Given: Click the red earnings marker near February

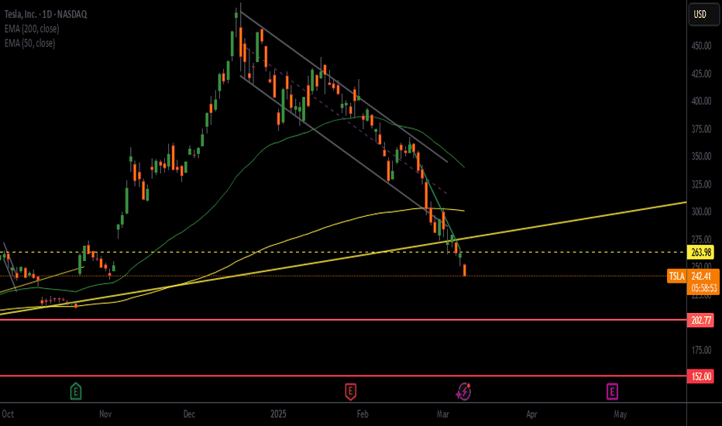Looking at the screenshot, I should (350, 391).
